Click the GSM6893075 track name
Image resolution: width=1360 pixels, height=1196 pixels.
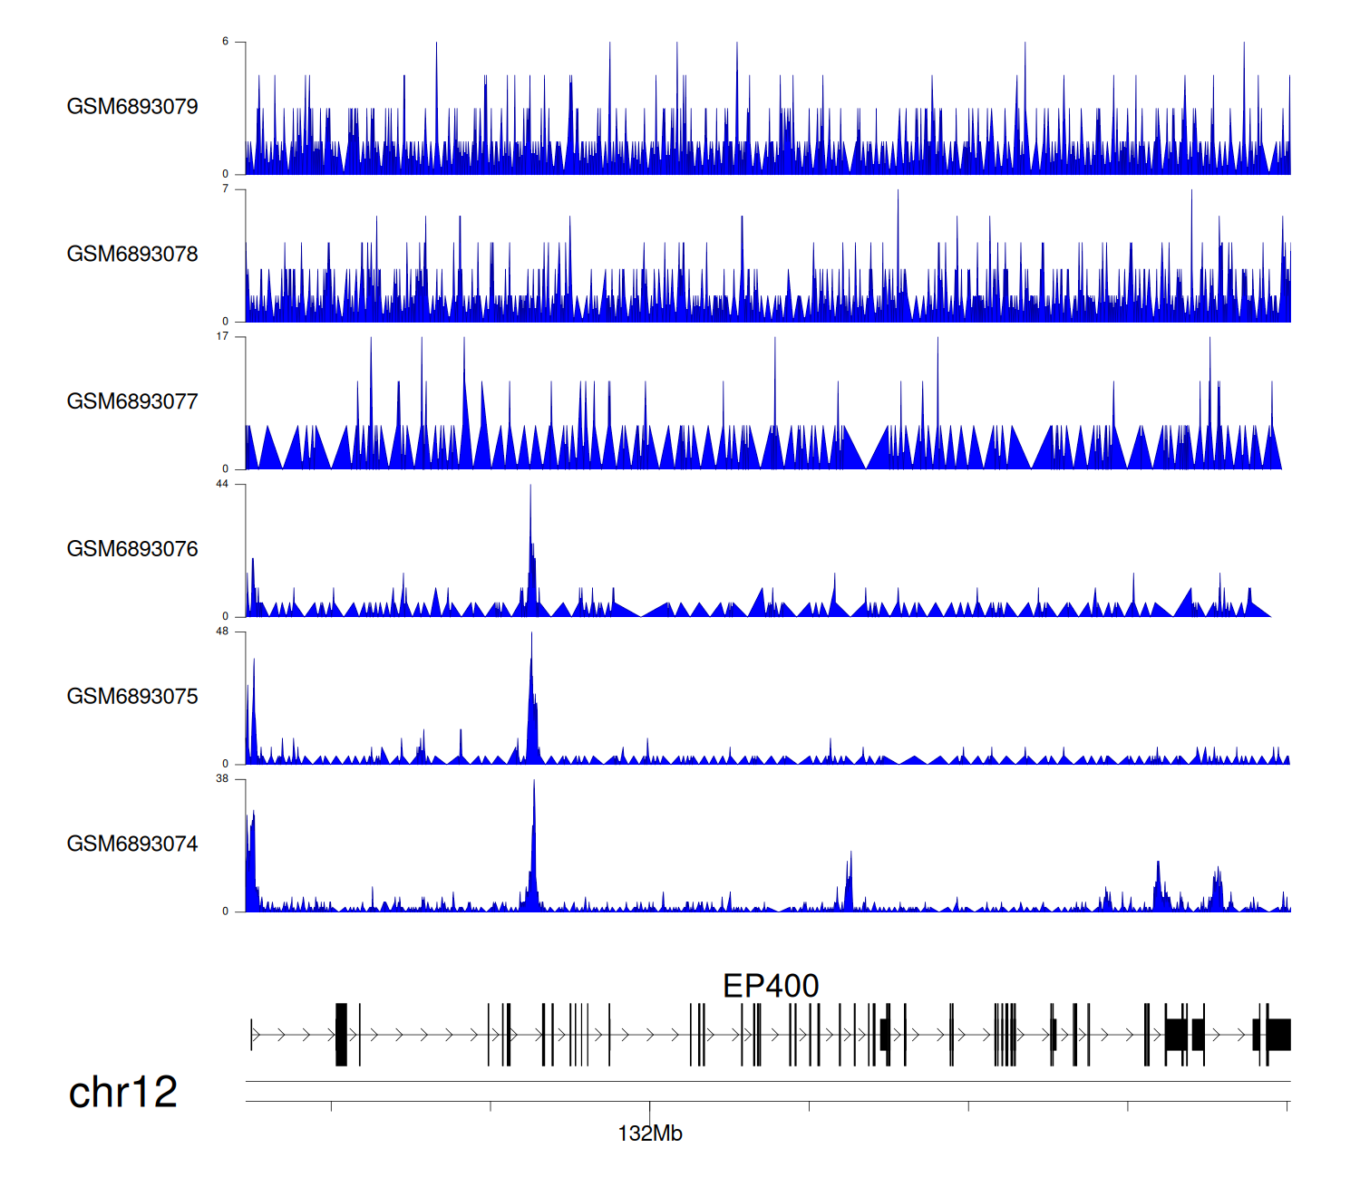click(132, 697)
